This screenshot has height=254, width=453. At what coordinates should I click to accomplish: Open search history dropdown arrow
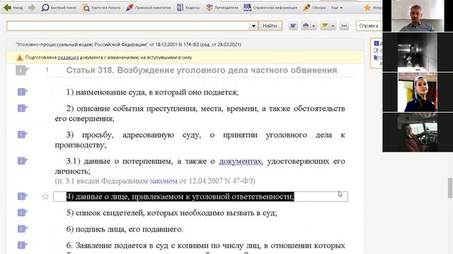(253, 26)
